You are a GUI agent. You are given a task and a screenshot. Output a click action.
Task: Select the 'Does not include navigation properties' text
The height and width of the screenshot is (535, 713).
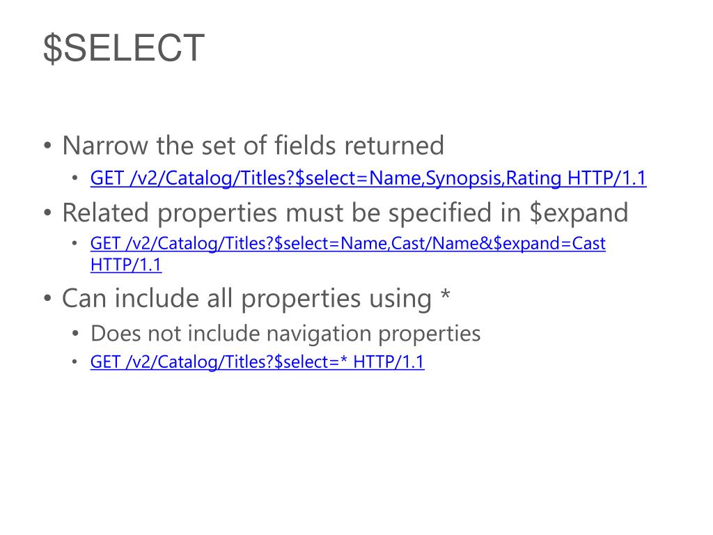(285, 334)
